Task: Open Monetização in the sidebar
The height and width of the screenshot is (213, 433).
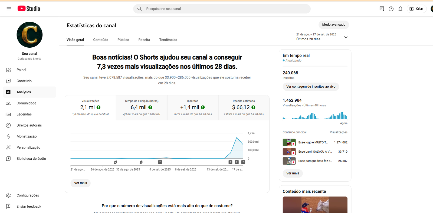Action: (x=29, y=136)
